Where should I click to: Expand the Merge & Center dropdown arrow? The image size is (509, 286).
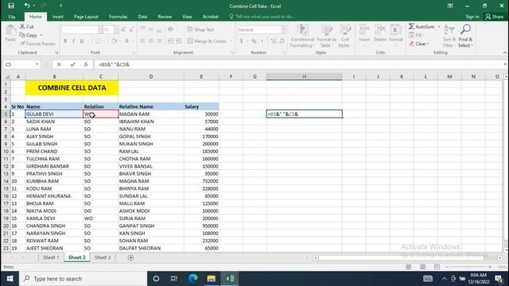[231, 41]
